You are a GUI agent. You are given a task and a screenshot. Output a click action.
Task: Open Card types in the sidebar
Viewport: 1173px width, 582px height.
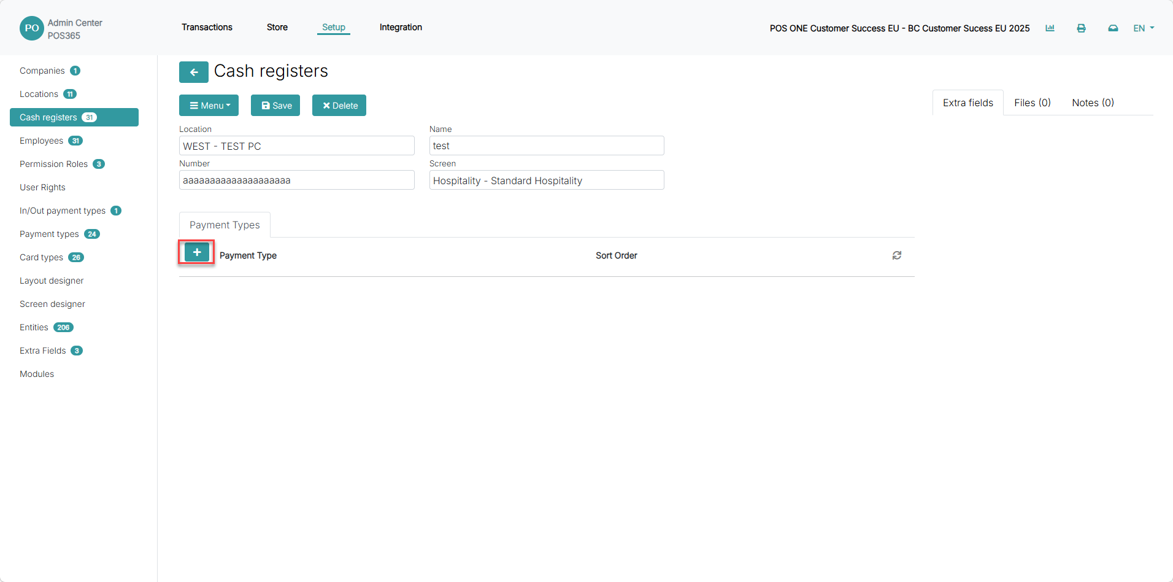pos(74,257)
